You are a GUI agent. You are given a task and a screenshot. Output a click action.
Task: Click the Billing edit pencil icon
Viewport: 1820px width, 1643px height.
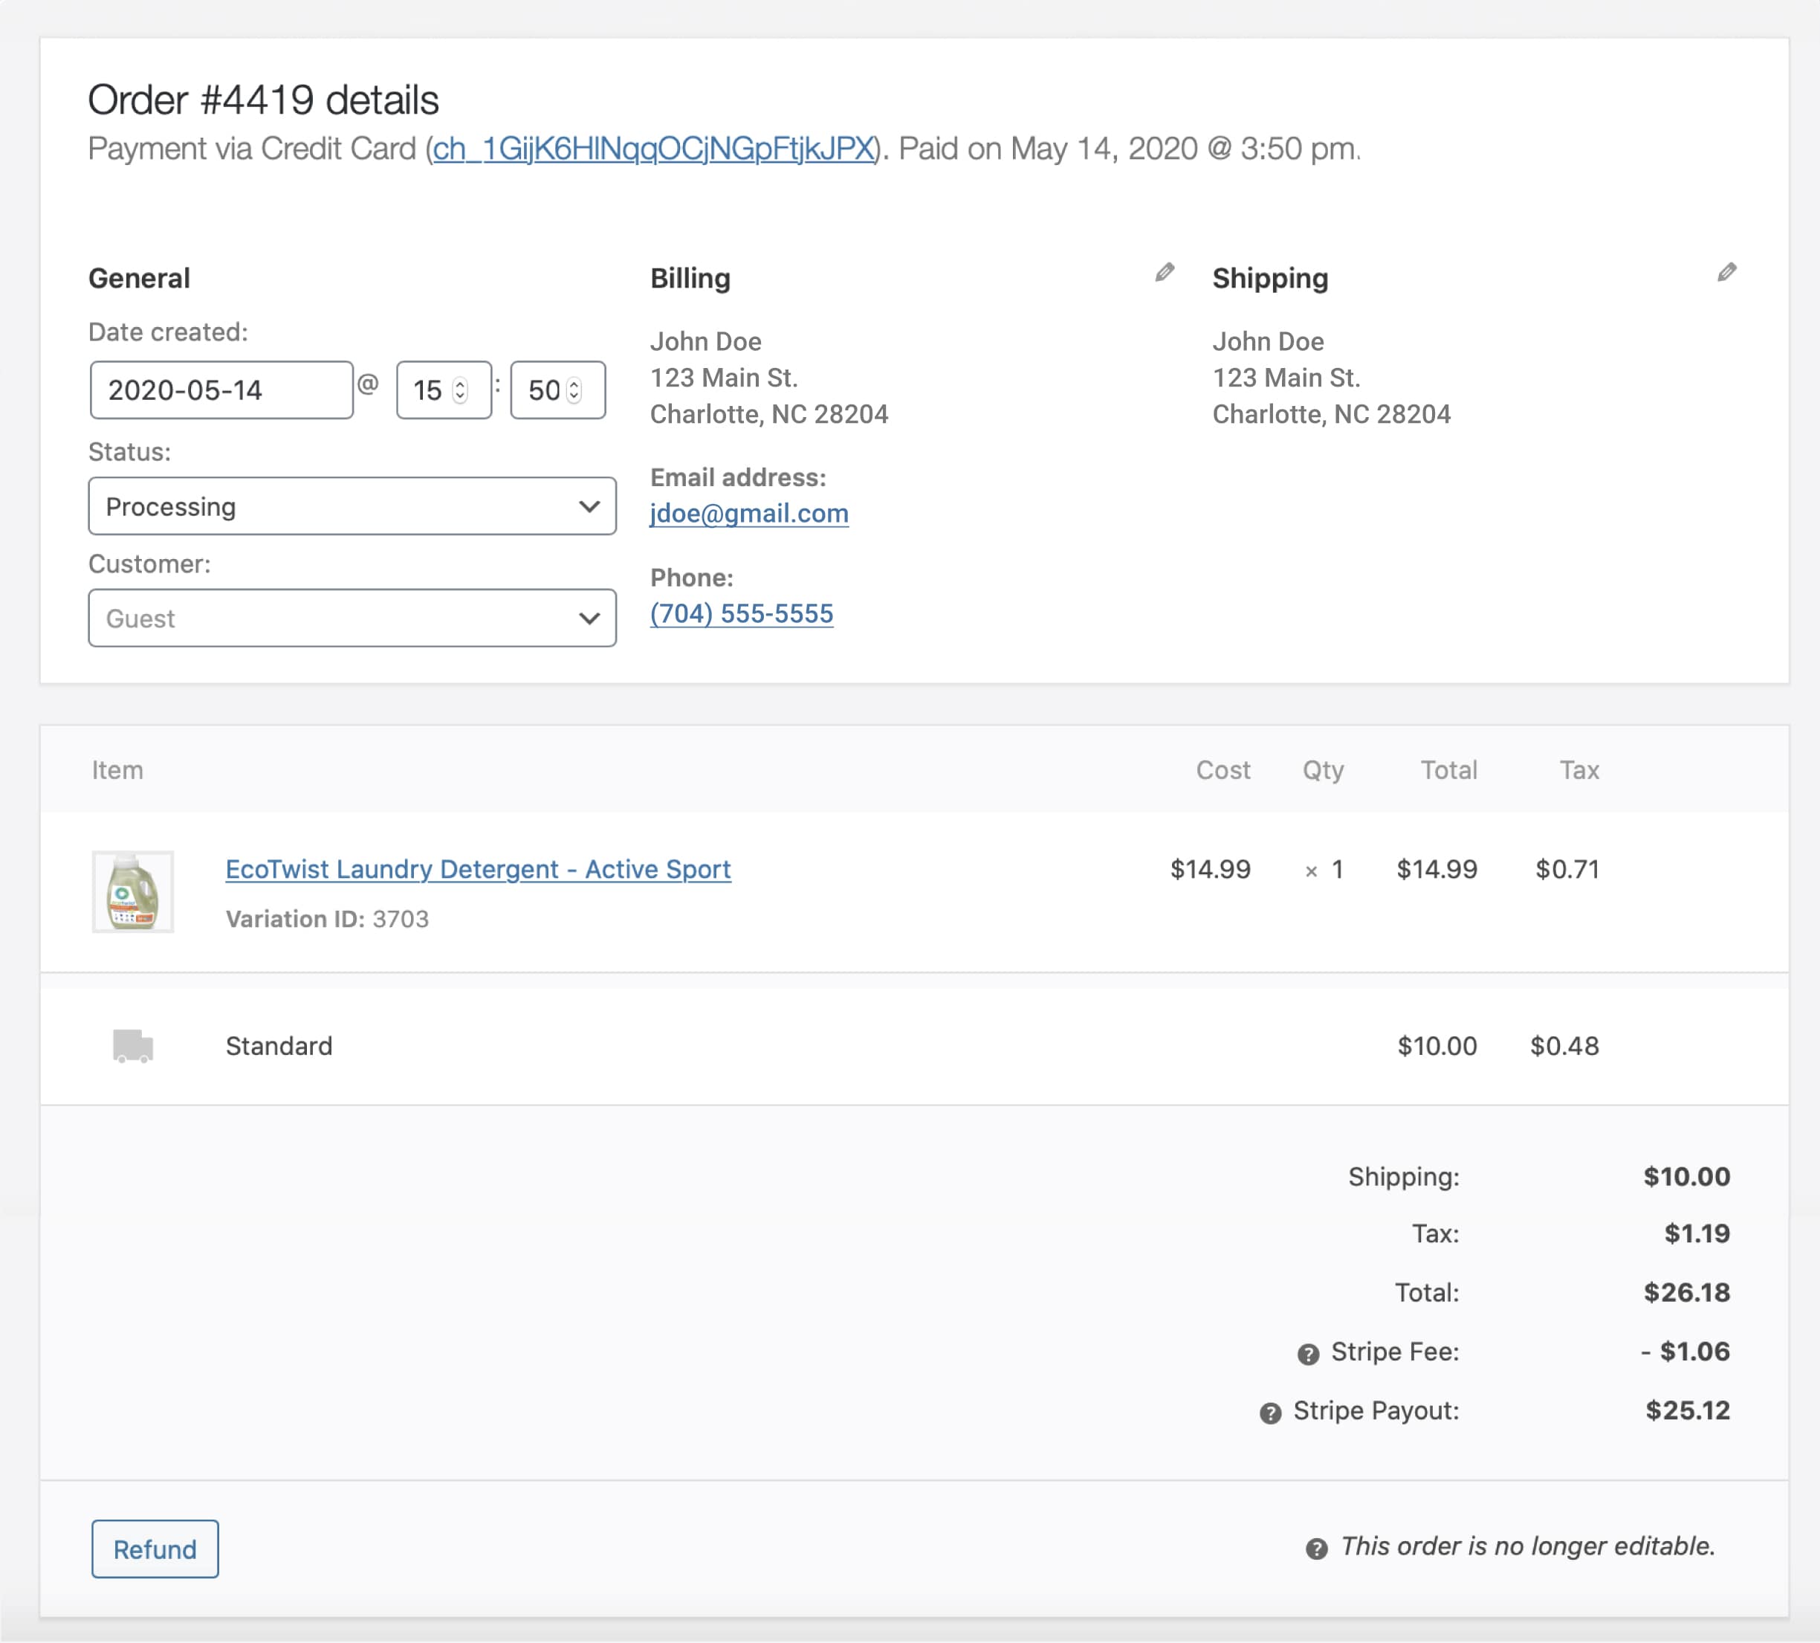pyautogui.click(x=1164, y=273)
